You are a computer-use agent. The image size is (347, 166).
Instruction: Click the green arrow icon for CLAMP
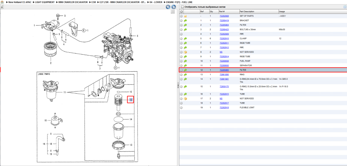(x=185, y=38)
